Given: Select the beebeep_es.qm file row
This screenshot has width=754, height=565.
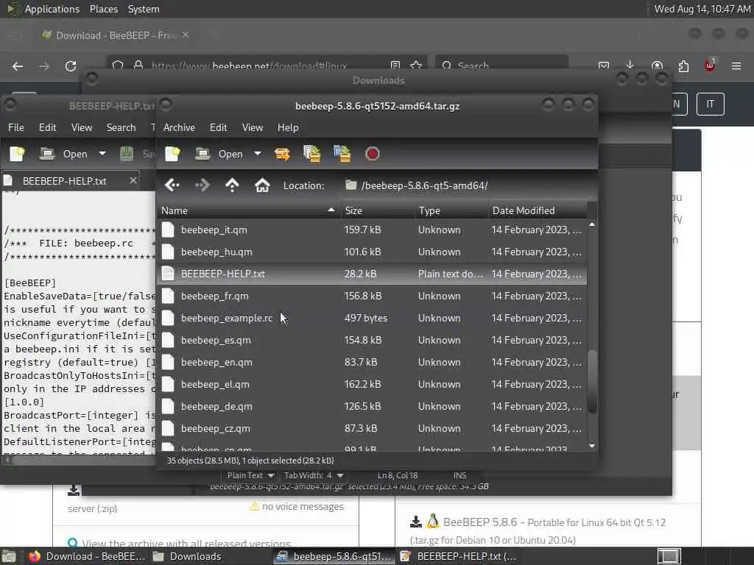Looking at the screenshot, I should pyautogui.click(x=372, y=340).
